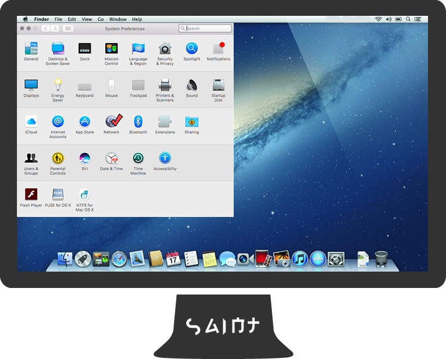The height and width of the screenshot is (359, 446).
Task: Open the Window menu
Action: pos(118,19)
